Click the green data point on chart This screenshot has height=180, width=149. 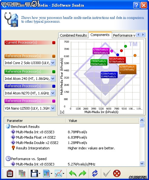coord(125,46)
